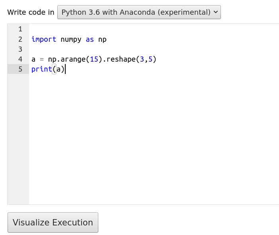The image size is (279, 235).
Task: Click line number 3 in the gutter
Action: [20, 49]
